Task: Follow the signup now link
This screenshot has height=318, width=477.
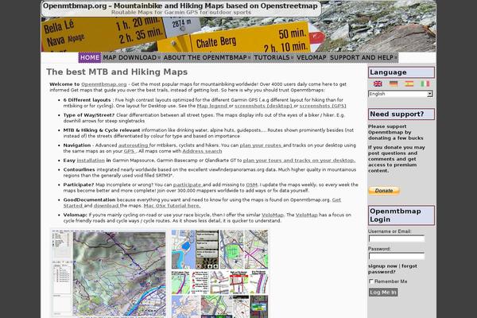Action: 382,266
